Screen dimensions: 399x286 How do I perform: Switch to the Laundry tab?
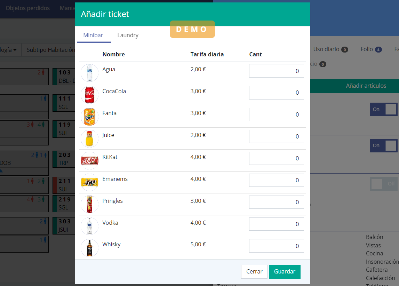pyautogui.click(x=128, y=35)
